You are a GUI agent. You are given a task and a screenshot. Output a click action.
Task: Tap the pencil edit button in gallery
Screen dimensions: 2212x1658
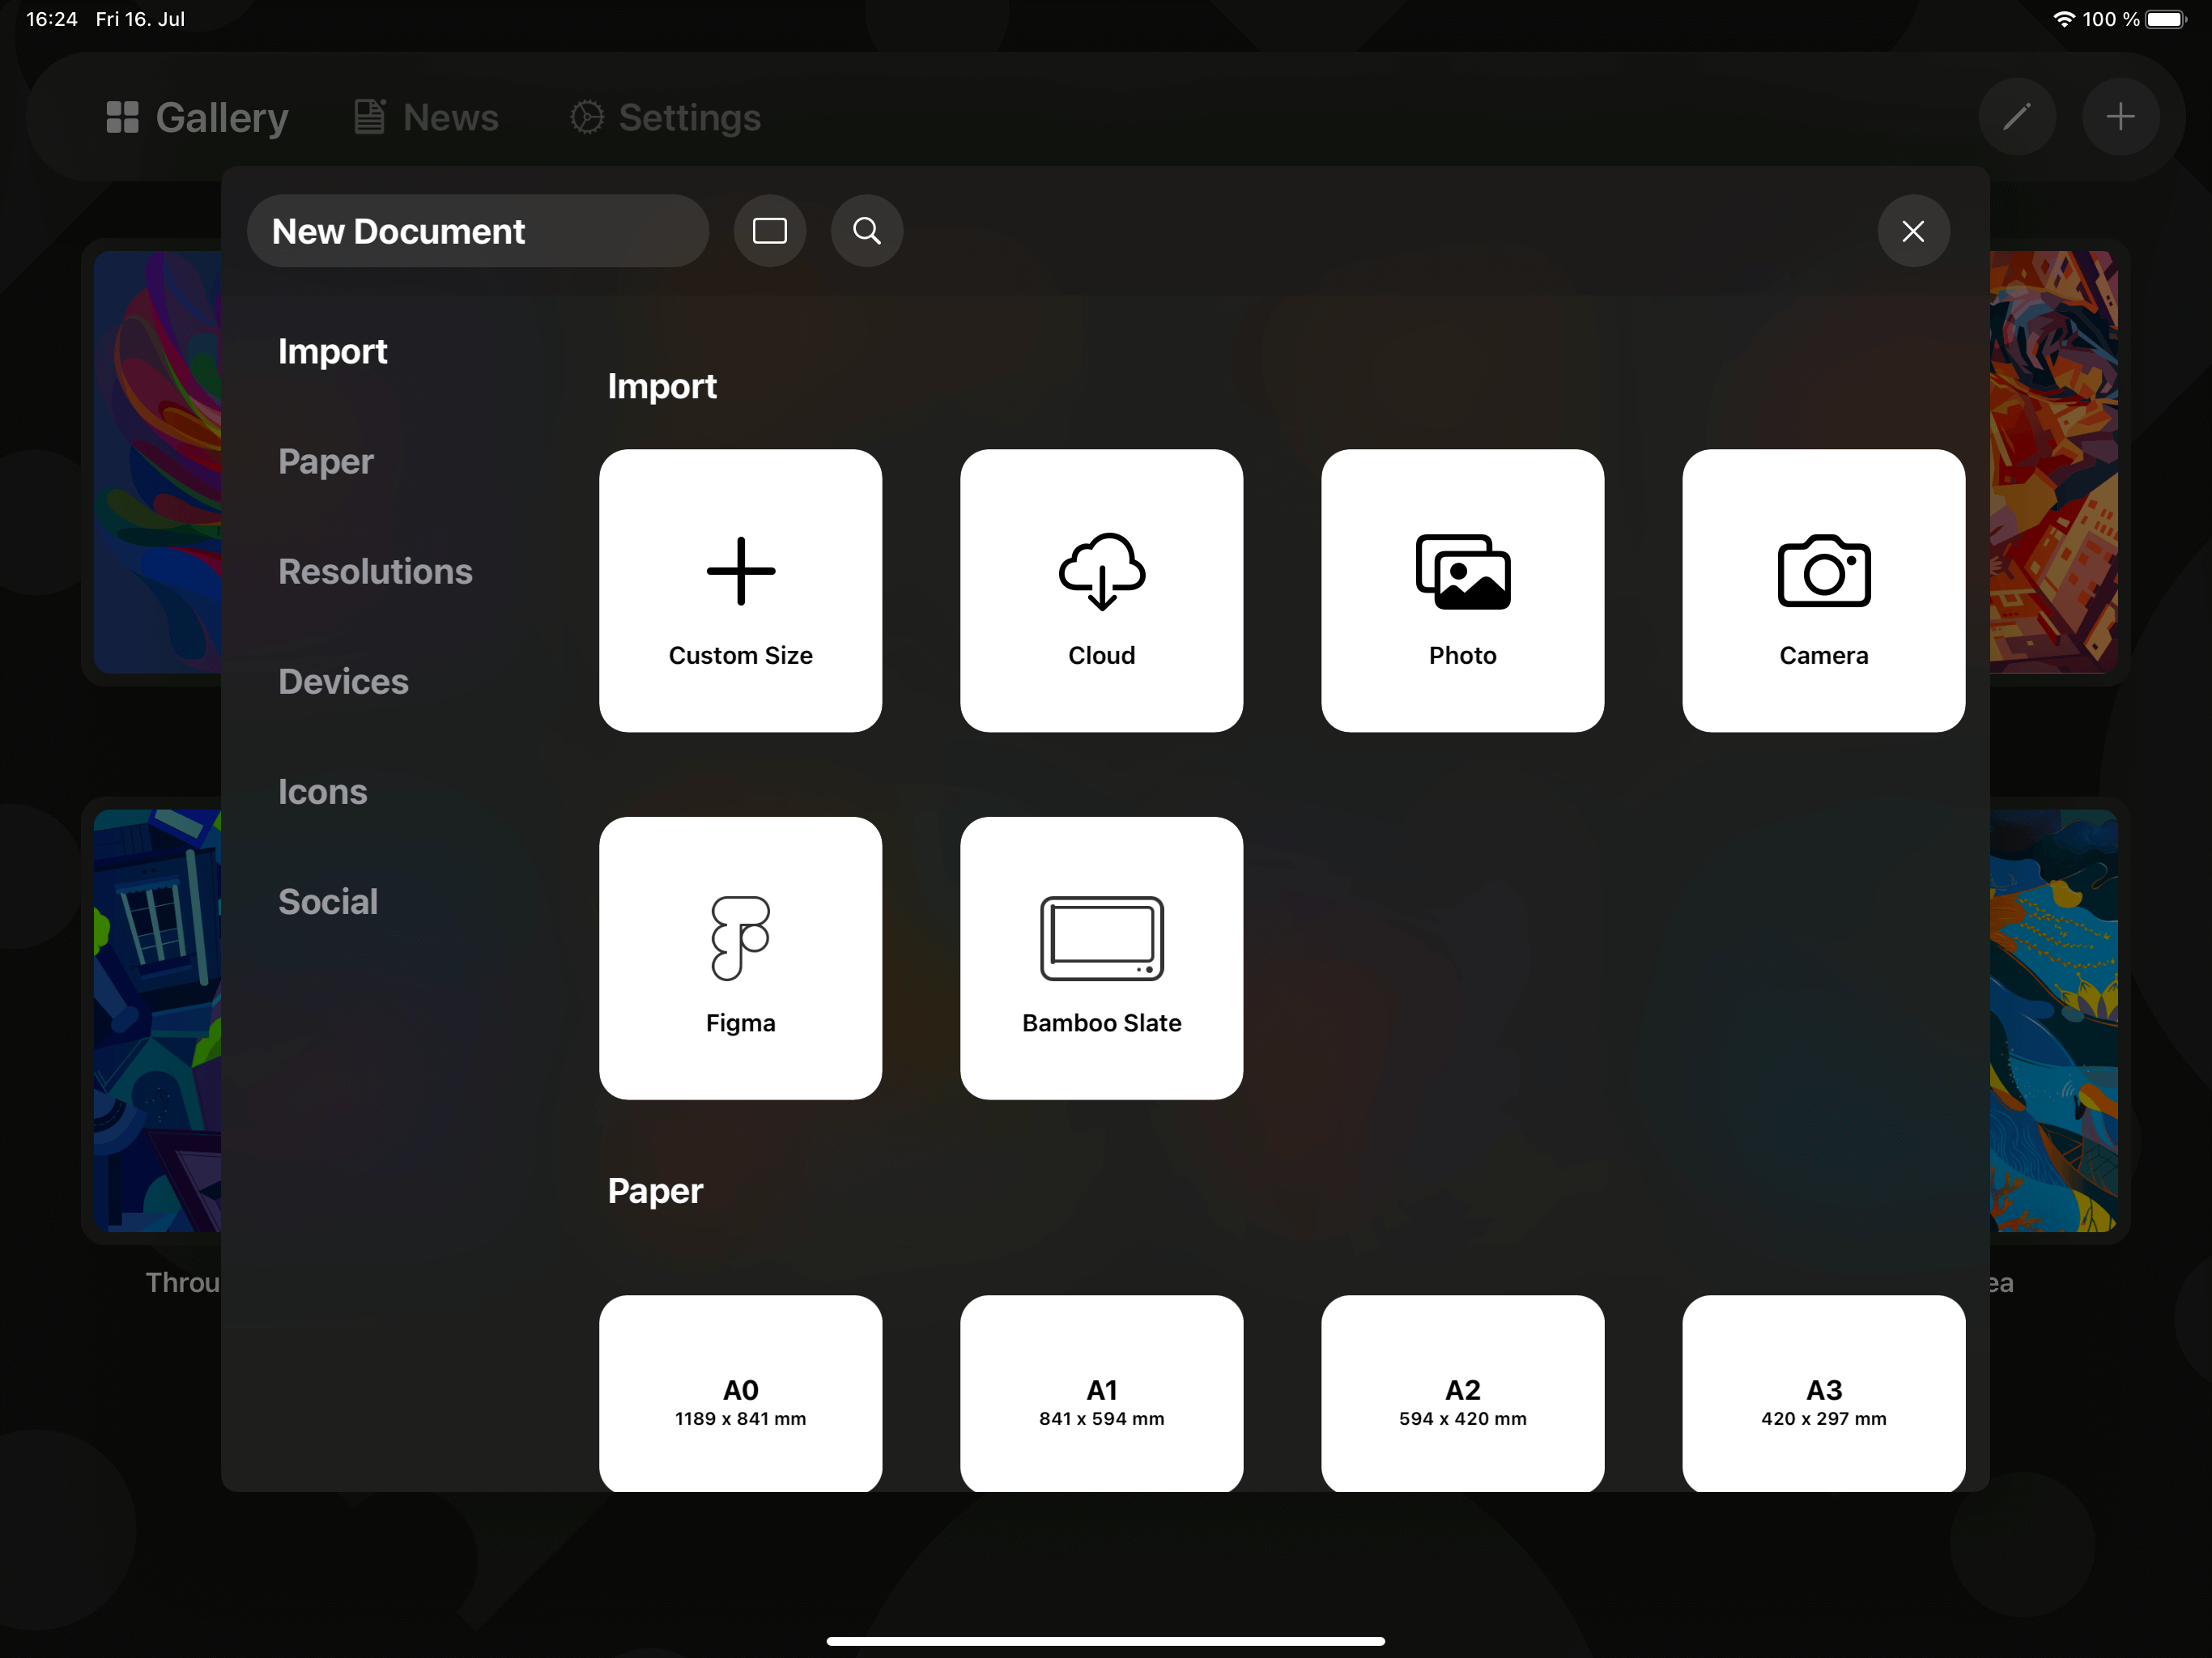pos(2017,117)
